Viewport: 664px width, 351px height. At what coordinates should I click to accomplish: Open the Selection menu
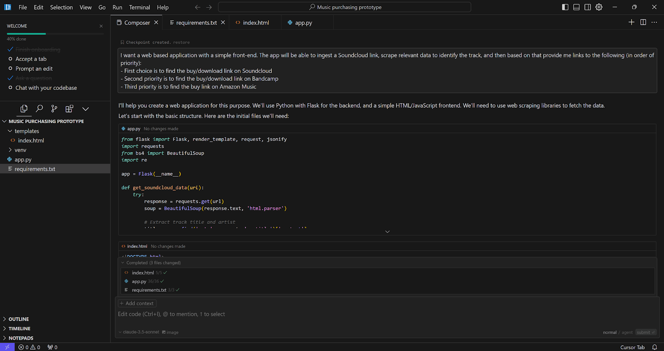61,7
